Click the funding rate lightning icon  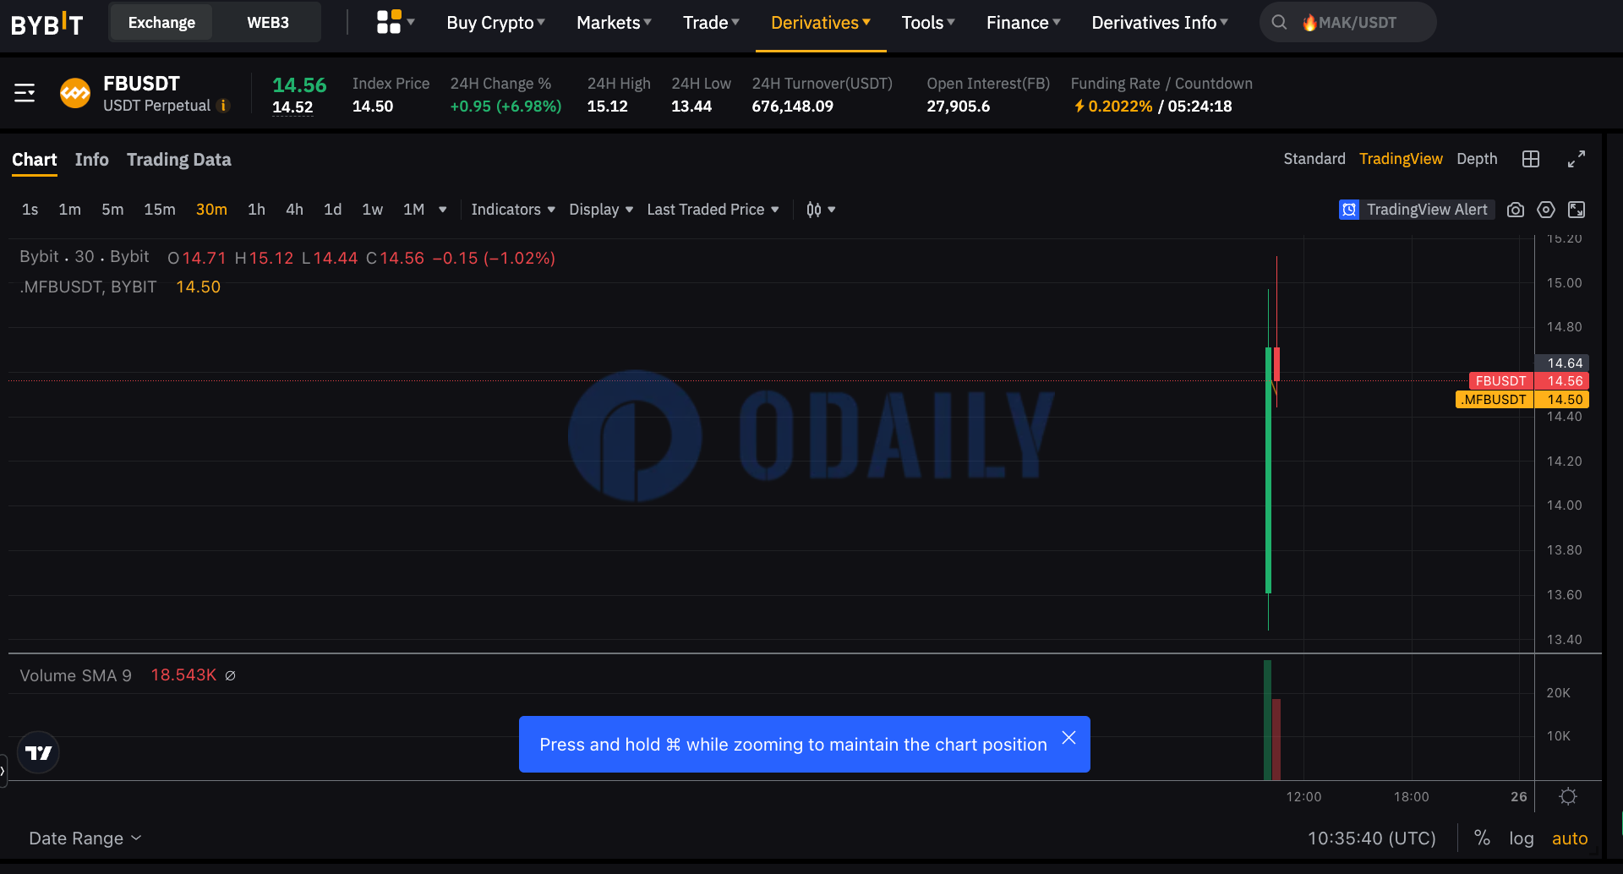1079,107
